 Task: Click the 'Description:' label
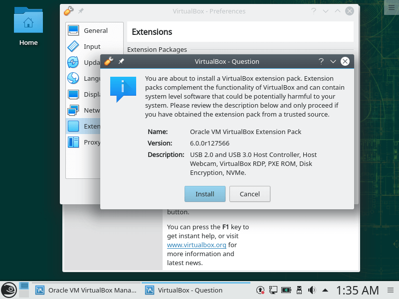[x=166, y=154]
